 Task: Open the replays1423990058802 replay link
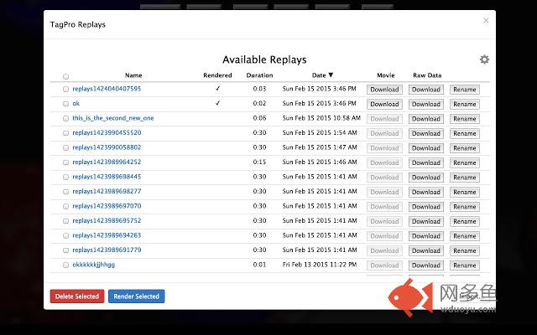coord(107,147)
